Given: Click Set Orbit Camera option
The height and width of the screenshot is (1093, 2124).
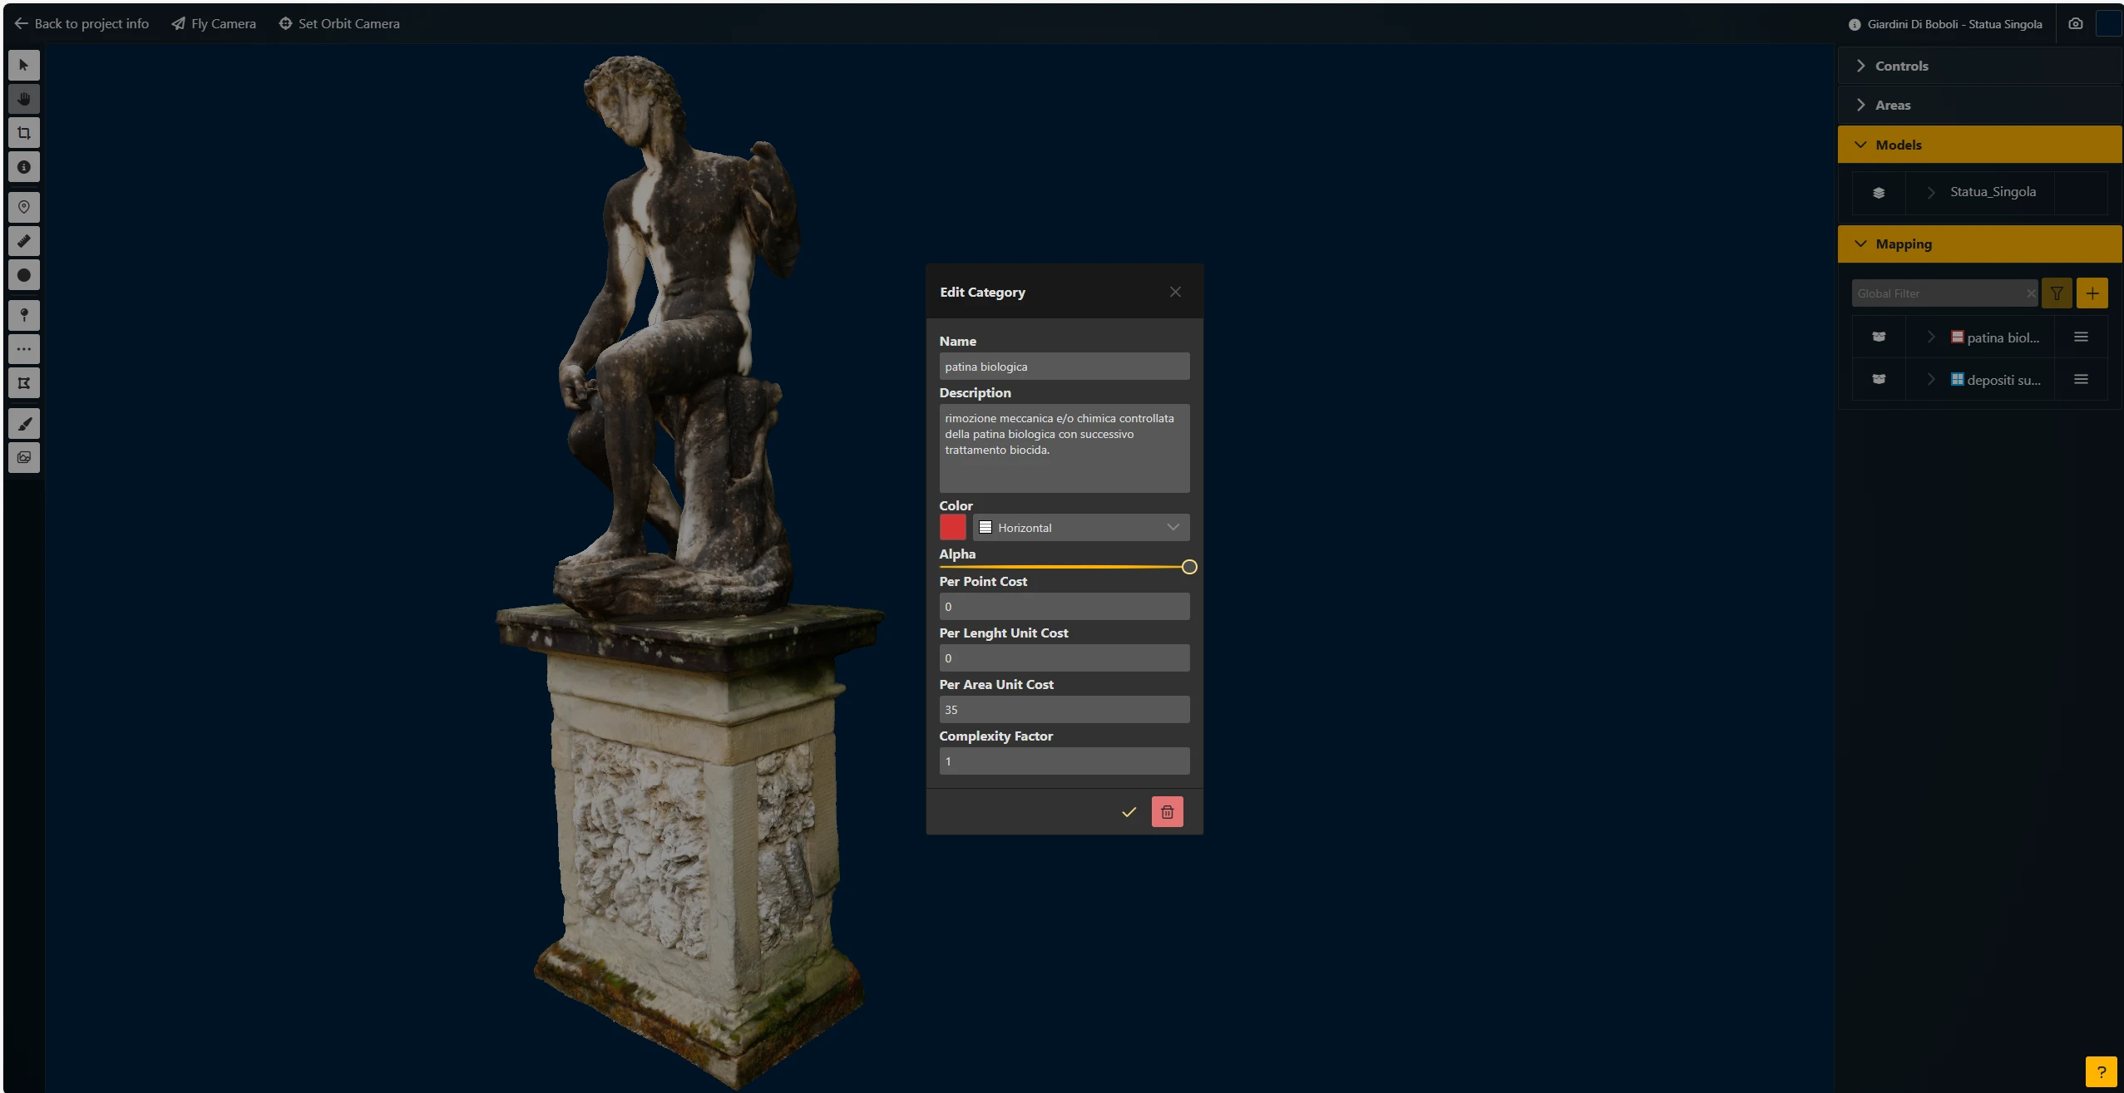Looking at the screenshot, I should tap(339, 24).
